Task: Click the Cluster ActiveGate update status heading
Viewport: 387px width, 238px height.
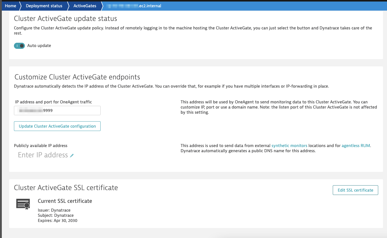Action: [x=65, y=19]
